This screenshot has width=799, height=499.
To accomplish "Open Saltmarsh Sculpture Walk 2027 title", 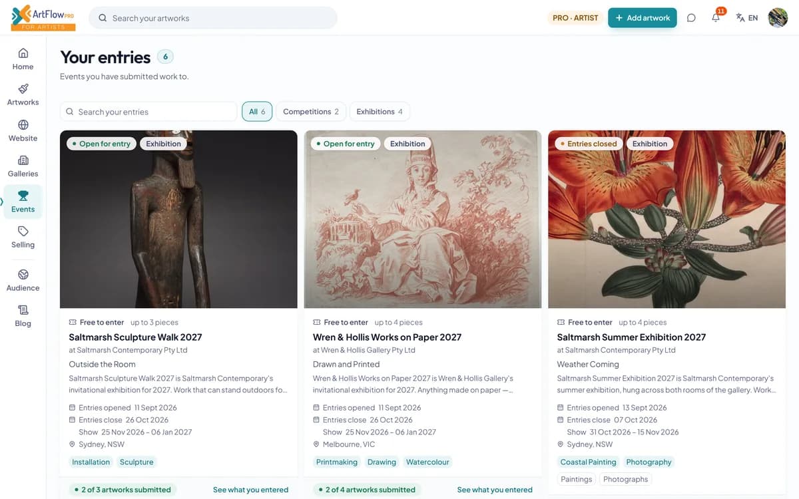I will coord(135,337).
